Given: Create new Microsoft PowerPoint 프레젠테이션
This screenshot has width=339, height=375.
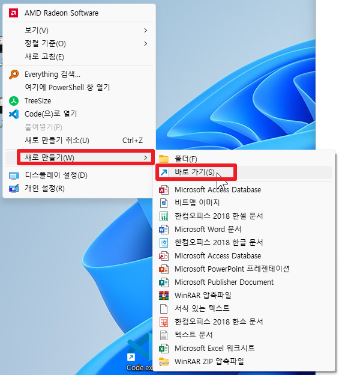Looking at the screenshot, I should point(244,269).
